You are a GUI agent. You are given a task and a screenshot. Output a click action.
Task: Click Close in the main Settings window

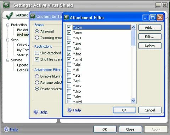point(130,129)
